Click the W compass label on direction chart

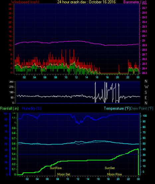pos(146,87)
